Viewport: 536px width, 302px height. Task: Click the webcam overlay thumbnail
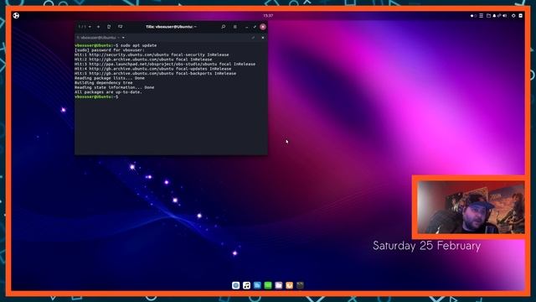point(471,207)
